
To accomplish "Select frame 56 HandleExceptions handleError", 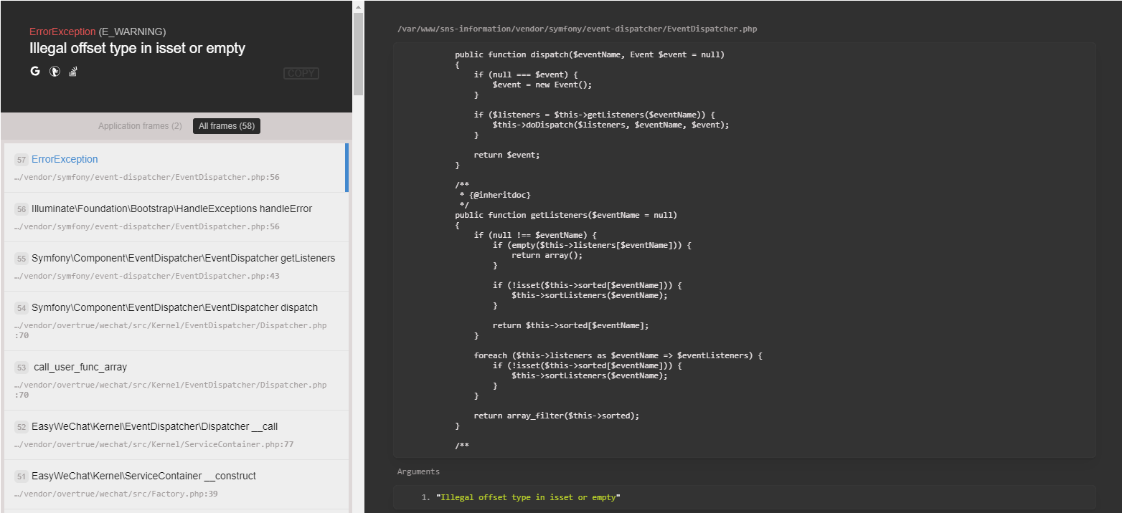I will (171, 208).
